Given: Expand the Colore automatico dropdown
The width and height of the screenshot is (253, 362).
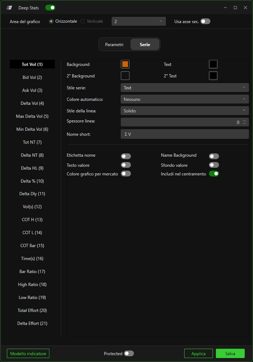Looking at the screenshot, I should [x=185, y=99].
